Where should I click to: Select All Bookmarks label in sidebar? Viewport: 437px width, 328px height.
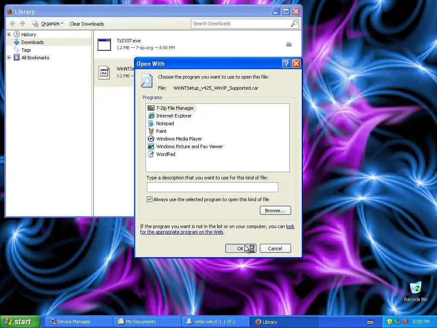tap(35, 58)
